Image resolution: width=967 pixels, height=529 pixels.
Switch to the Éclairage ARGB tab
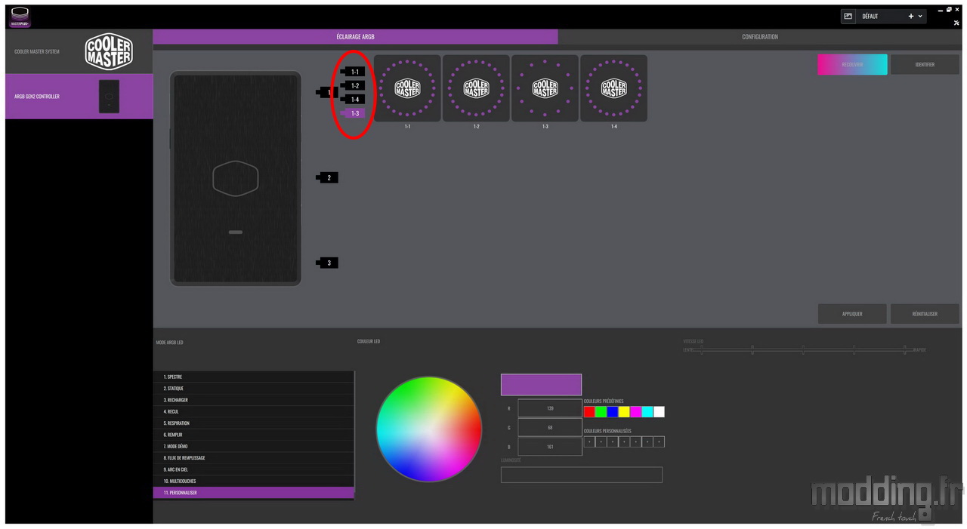click(x=355, y=37)
